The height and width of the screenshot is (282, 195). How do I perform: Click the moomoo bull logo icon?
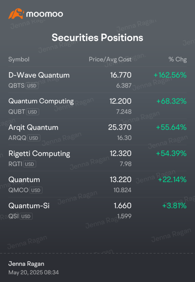(16, 14)
